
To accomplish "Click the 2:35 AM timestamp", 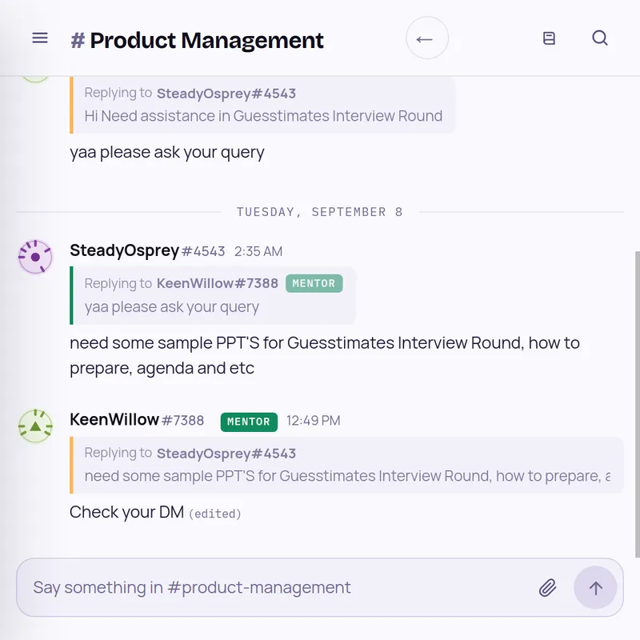I will click(x=258, y=251).
